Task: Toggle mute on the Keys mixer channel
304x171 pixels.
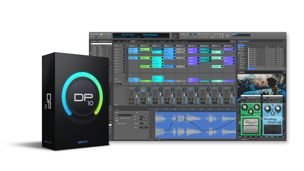Action: pos(167,100)
